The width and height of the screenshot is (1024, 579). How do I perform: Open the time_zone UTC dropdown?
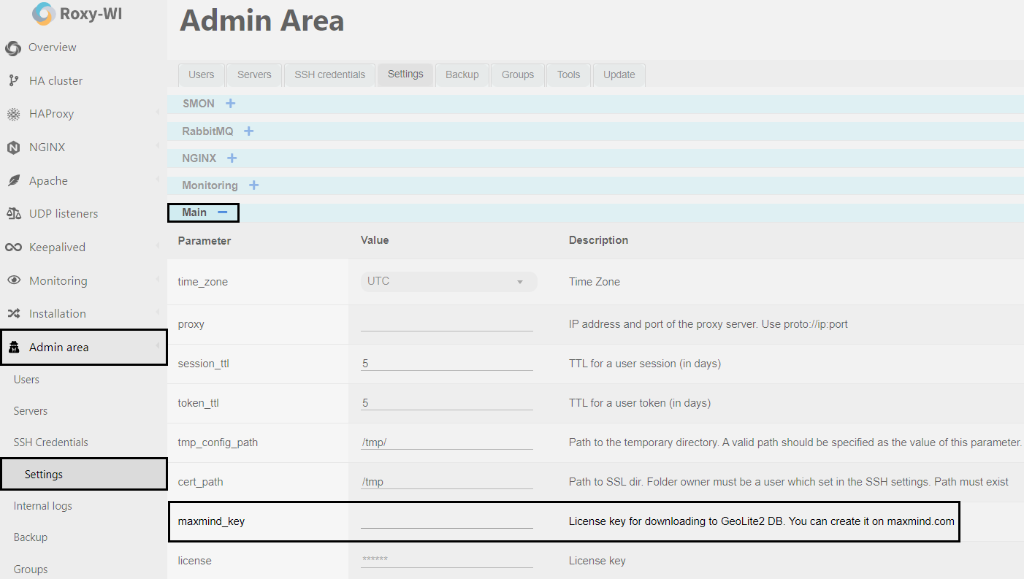pos(448,281)
